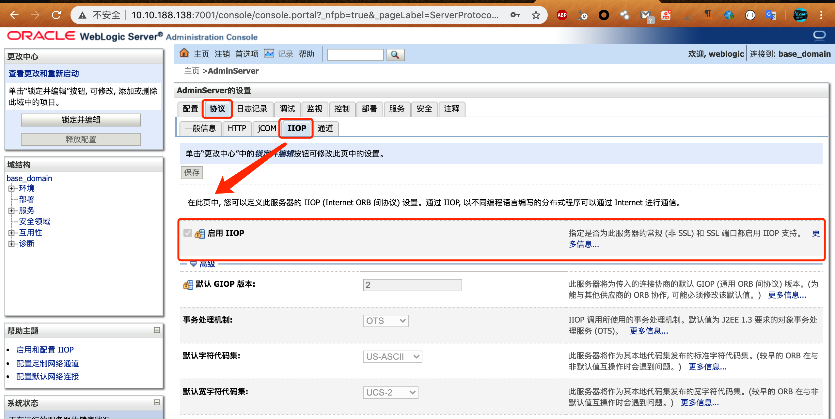Open the 事务处理机制 OTS dropdown

click(x=386, y=321)
